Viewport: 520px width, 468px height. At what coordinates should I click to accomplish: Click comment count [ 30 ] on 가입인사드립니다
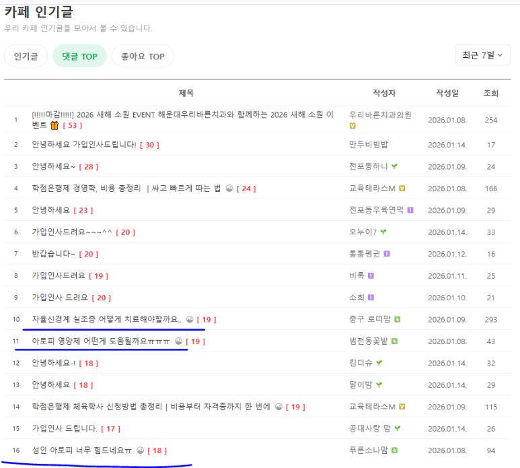tap(149, 145)
